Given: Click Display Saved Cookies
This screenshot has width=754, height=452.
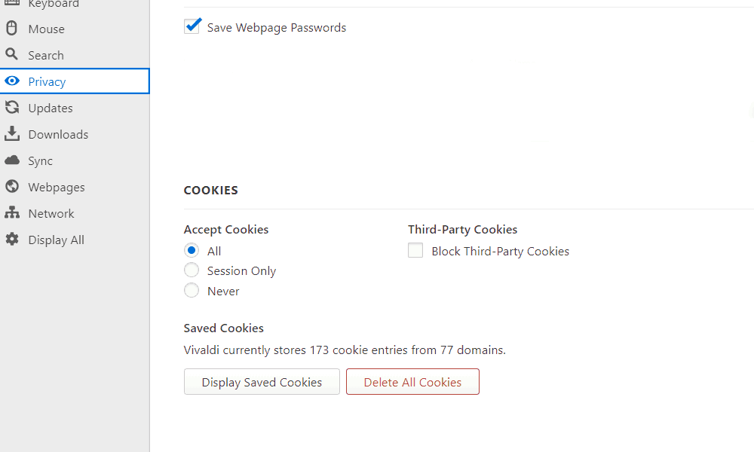Looking at the screenshot, I should pos(262,381).
